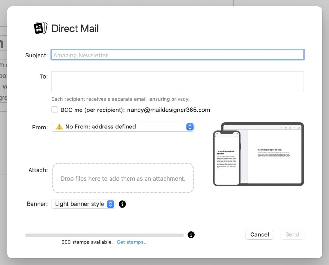The height and width of the screenshot is (265, 329).
Task: Click the 'To:' label
Action: point(44,76)
